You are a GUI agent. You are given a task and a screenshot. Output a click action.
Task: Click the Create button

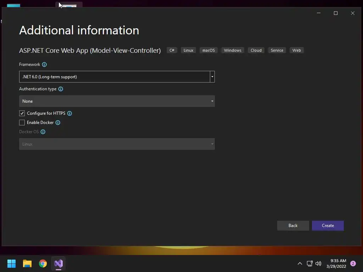click(328, 226)
